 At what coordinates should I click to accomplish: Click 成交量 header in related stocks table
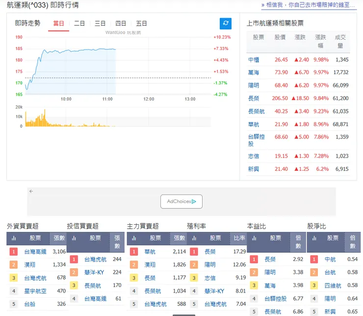pos(340,41)
